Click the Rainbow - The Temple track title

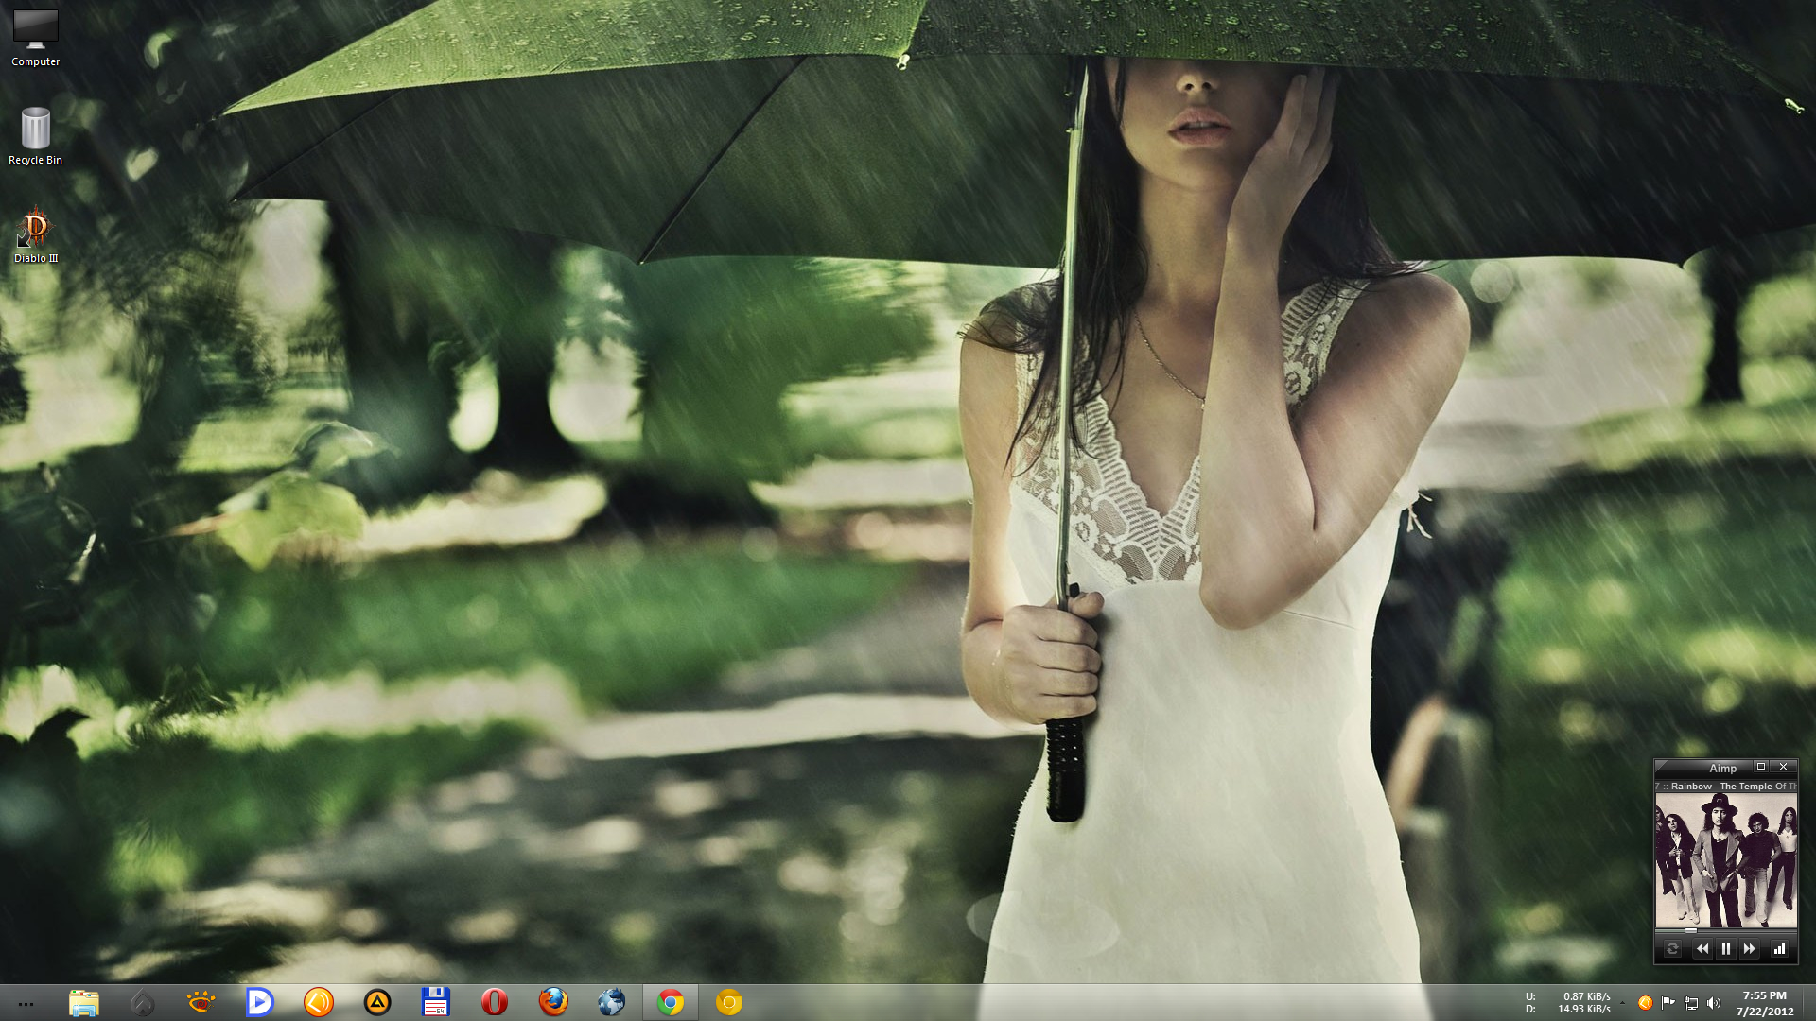pos(1726,787)
